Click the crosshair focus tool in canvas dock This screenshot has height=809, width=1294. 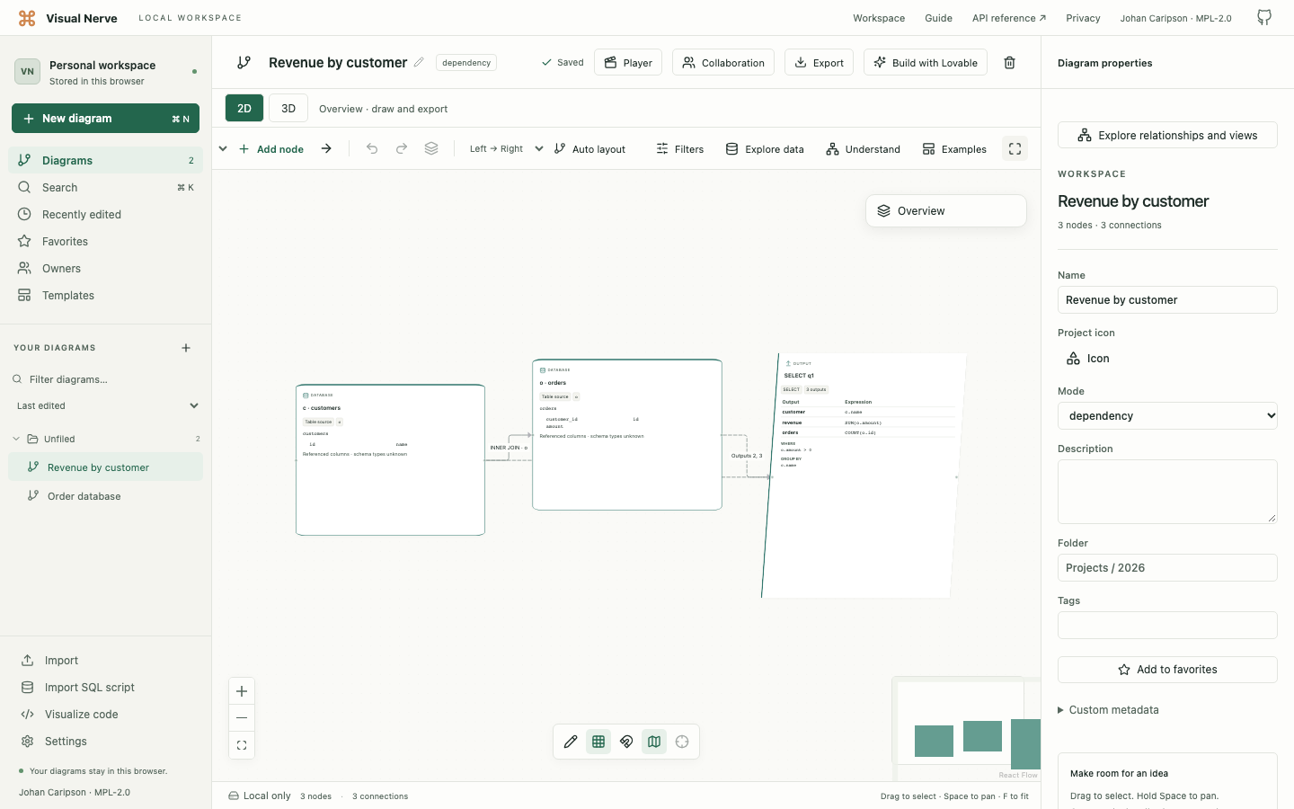tap(682, 742)
